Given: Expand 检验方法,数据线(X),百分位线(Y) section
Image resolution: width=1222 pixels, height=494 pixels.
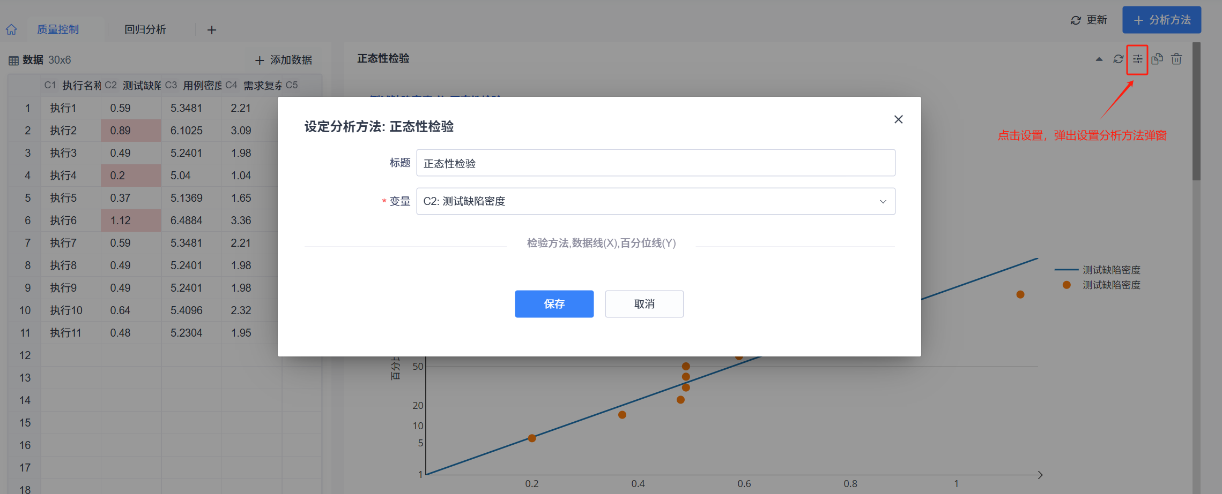Looking at the screenshot, I should tap(601, 244).
